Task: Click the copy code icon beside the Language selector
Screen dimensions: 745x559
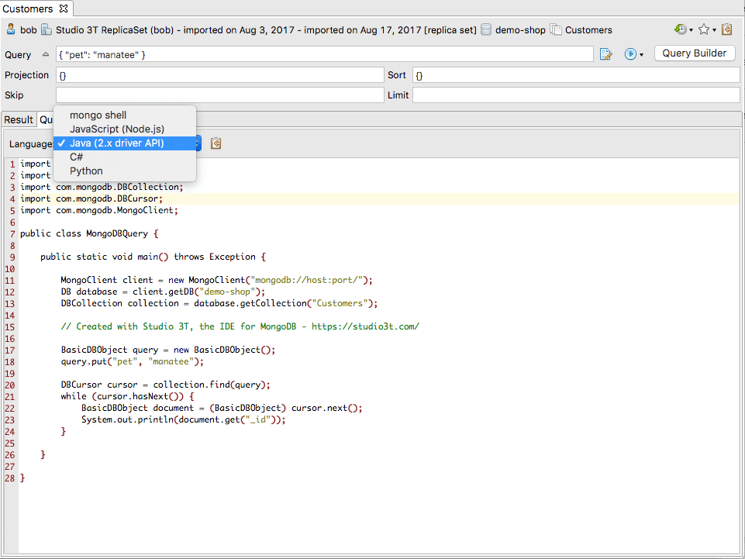Action: 216,143
